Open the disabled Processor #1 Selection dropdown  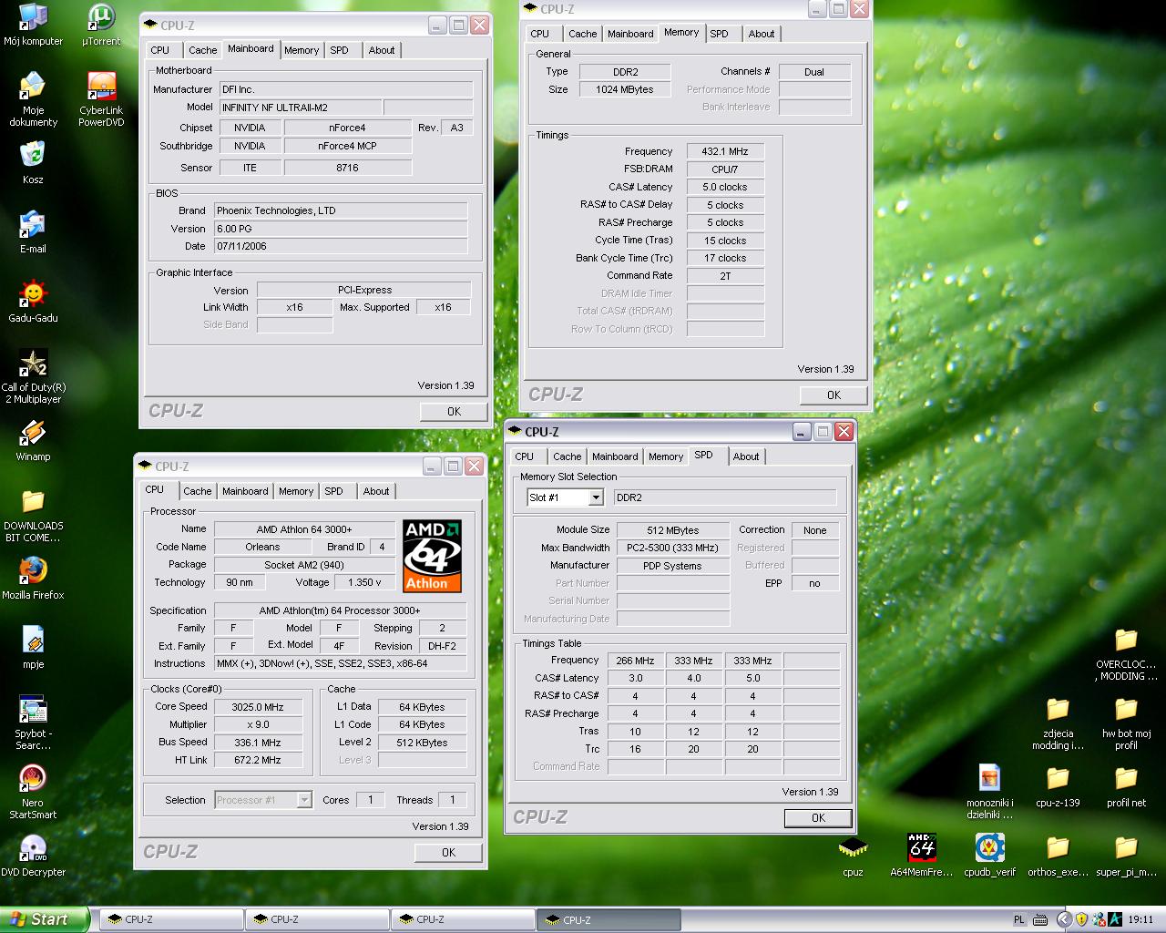click(264, 800)
